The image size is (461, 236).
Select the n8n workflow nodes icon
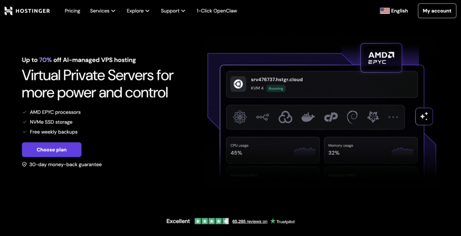pos(262,117)
